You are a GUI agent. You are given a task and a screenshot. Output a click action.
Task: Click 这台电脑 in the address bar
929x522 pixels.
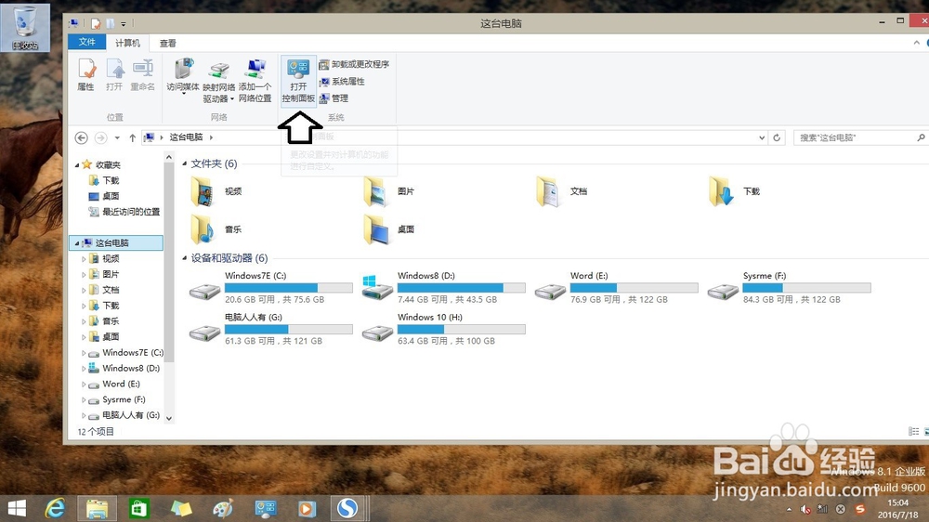[186, 137]
